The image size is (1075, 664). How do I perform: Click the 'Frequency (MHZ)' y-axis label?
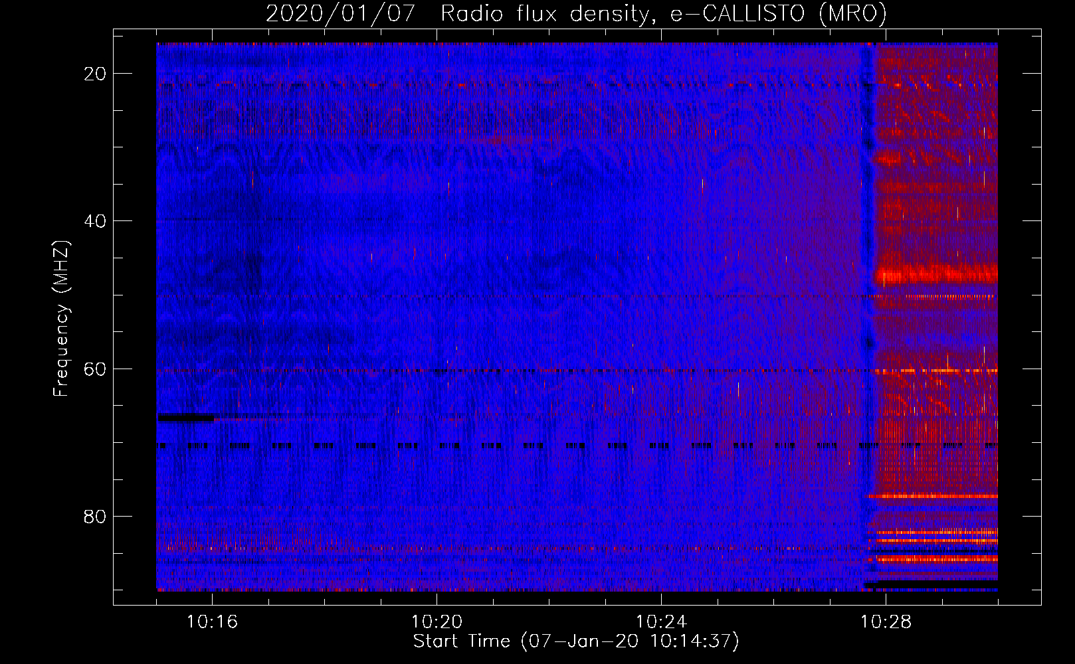61,319
